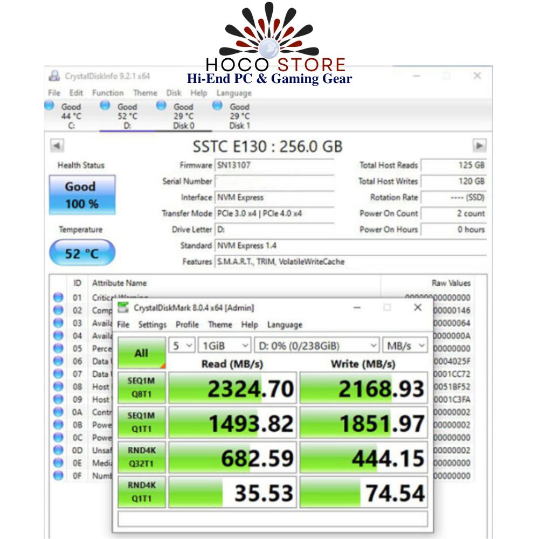
Task: Click the Power On Count value 2 count
Action: (471, 213)
